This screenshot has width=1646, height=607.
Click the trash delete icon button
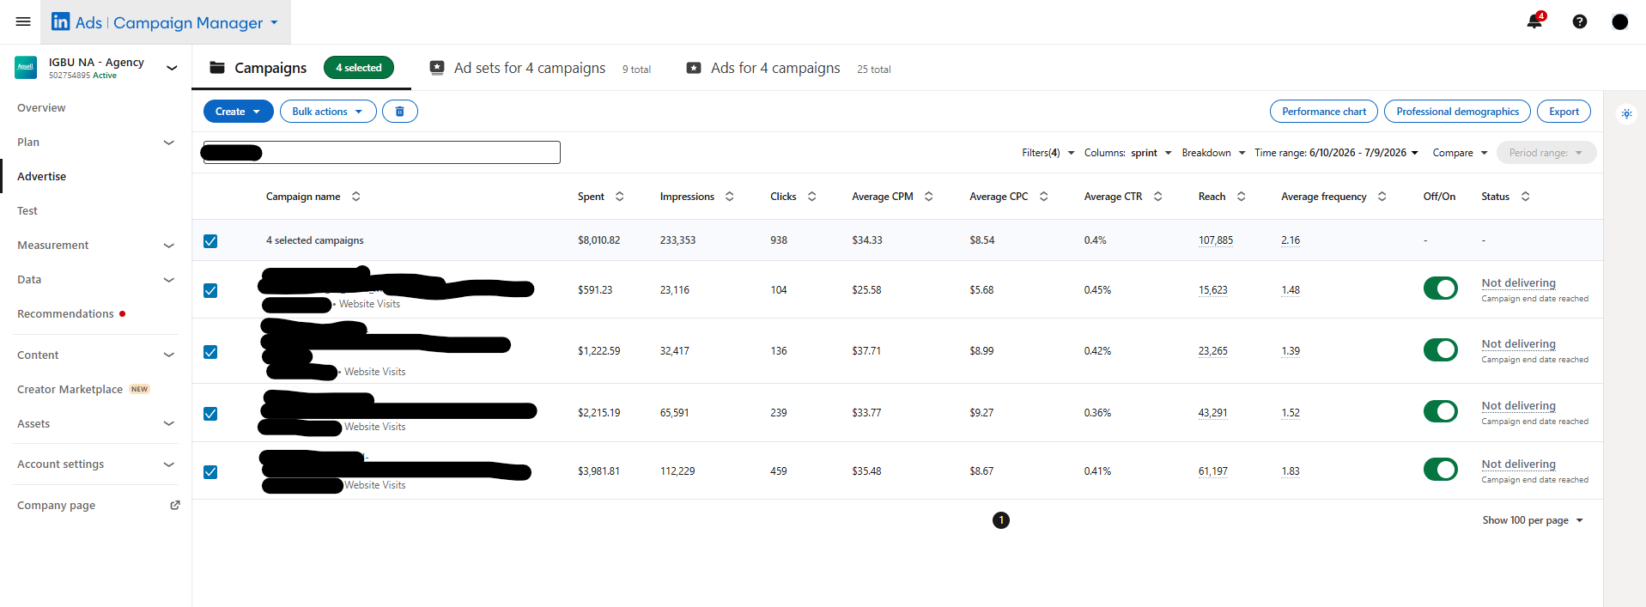400,112
